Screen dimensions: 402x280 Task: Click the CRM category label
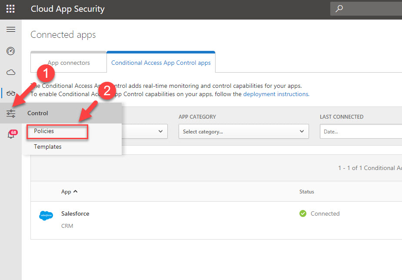tap(67, 226)
